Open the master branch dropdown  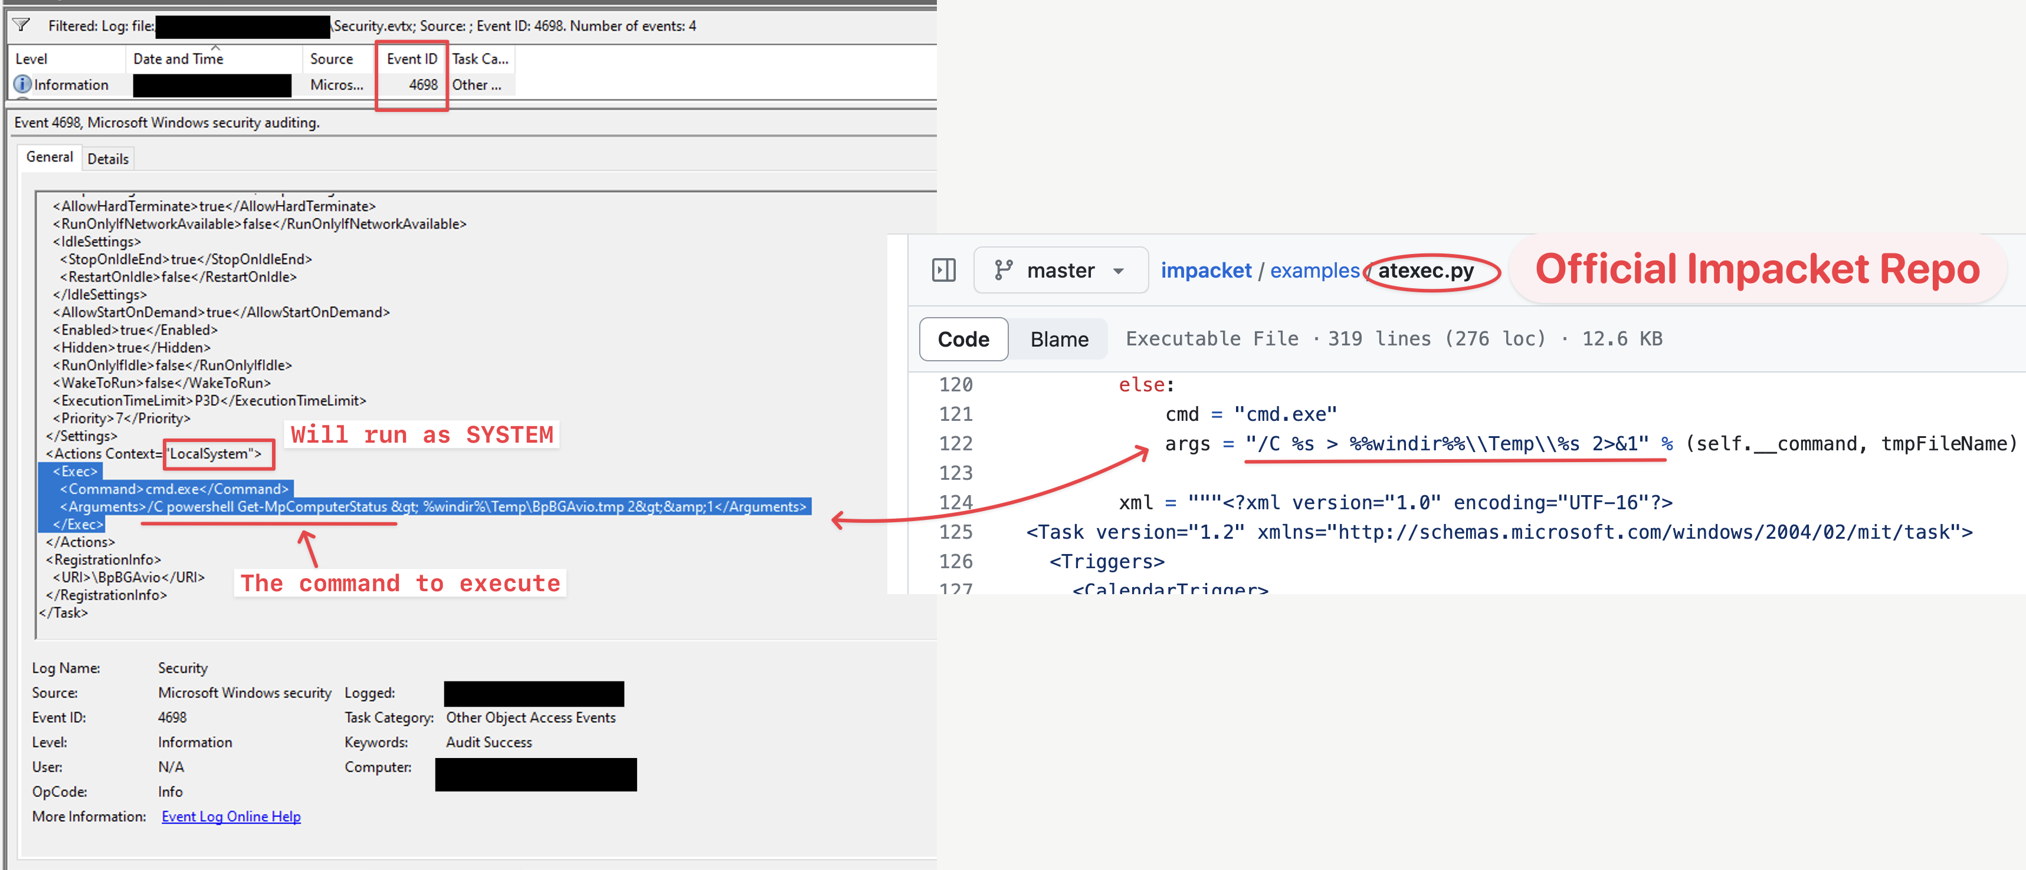coord(1061,269)
